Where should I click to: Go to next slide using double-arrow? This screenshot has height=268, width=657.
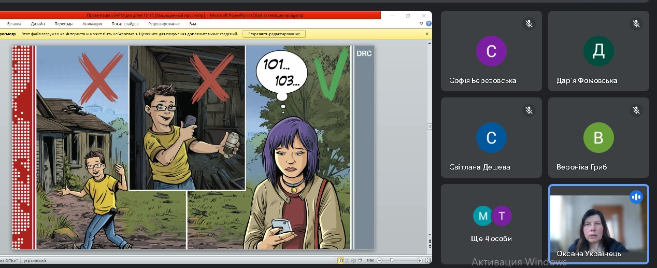(429, 245)
